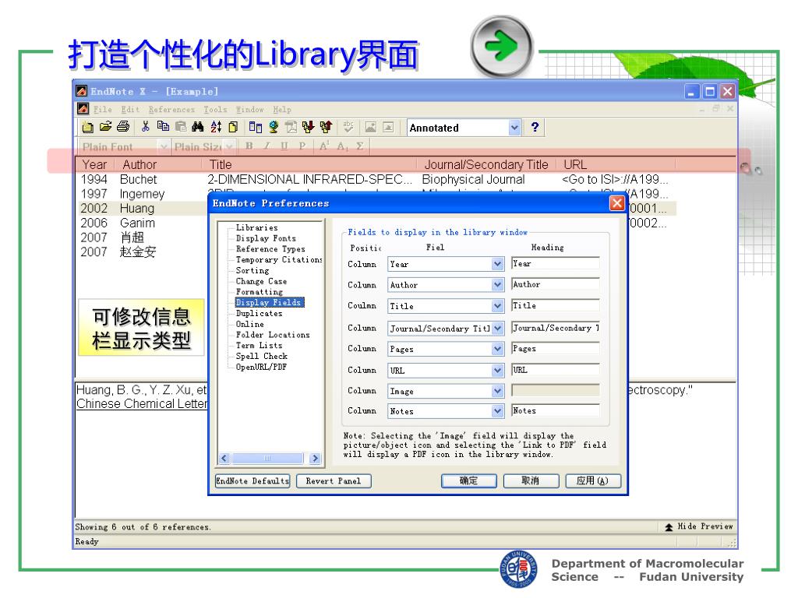Select Duplicates in preferences tree
798x598 pixels.
[x=259, y=314]
